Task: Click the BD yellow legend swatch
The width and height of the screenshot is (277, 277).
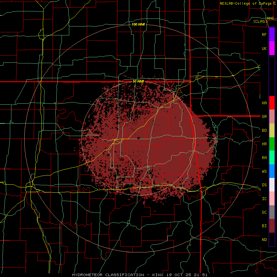Action: [x=272, y=130]
